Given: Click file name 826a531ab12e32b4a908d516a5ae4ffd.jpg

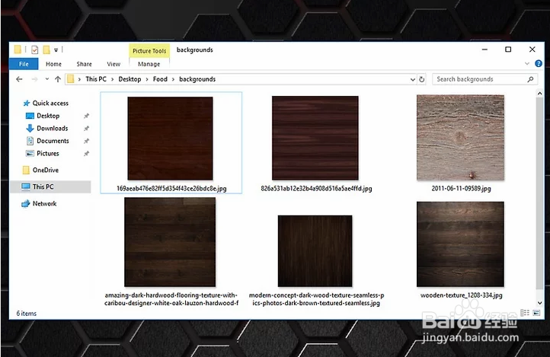Looking at the screenshot, I should tap(316, 189).
